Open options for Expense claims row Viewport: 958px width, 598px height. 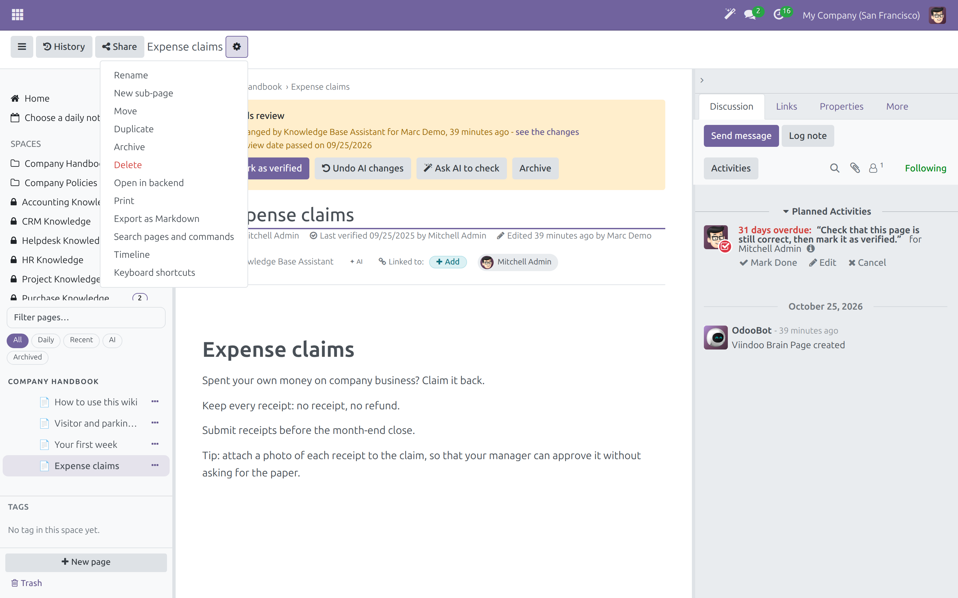pyautogui.click(x=155, y=465)
